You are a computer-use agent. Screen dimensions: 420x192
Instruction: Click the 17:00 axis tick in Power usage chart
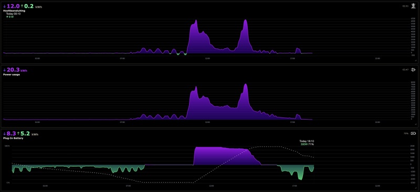click(292, 122)
